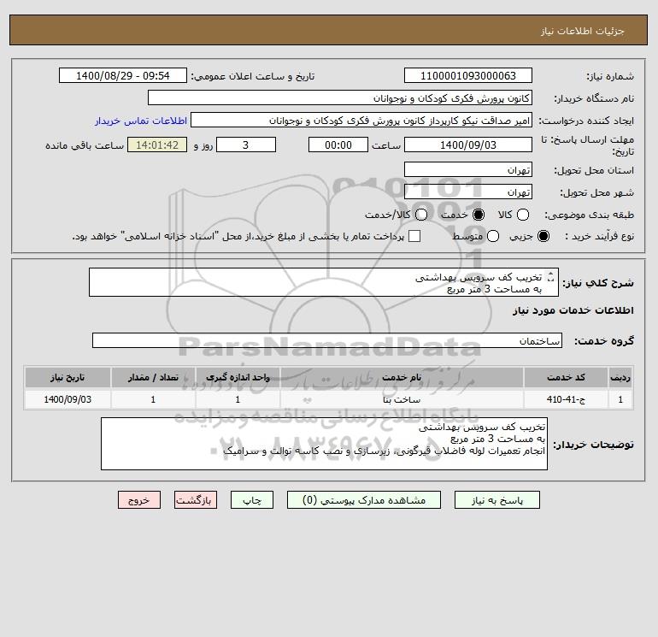Click the 'کد خدمت' column header
Screen dimensions: 658x637
coord(566,377)
